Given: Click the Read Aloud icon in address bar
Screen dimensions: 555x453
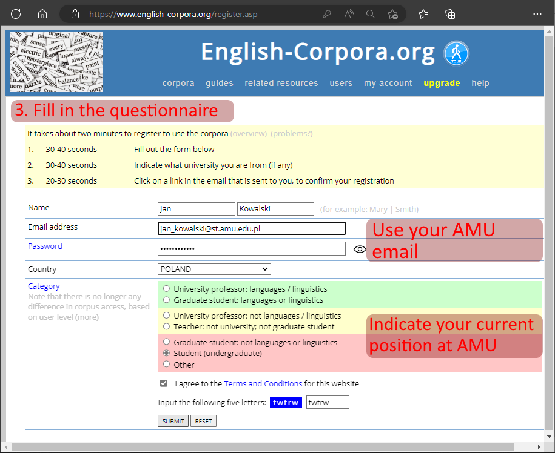Looking at the screenshot, I should tap(349, 13).
